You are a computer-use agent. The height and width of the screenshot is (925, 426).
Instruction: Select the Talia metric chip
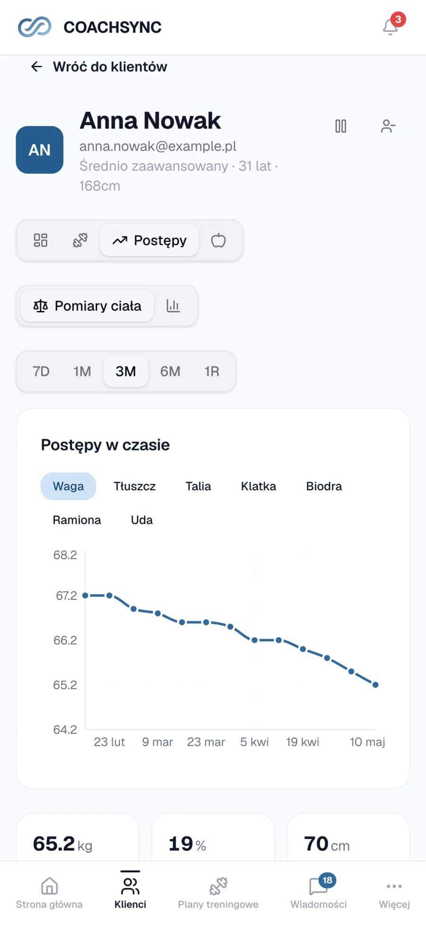click(x=198, y=486)
